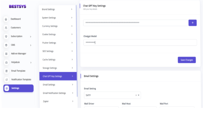Click the Helpdesk headset icon
This screenshot has height=114, width=203.
6,62
